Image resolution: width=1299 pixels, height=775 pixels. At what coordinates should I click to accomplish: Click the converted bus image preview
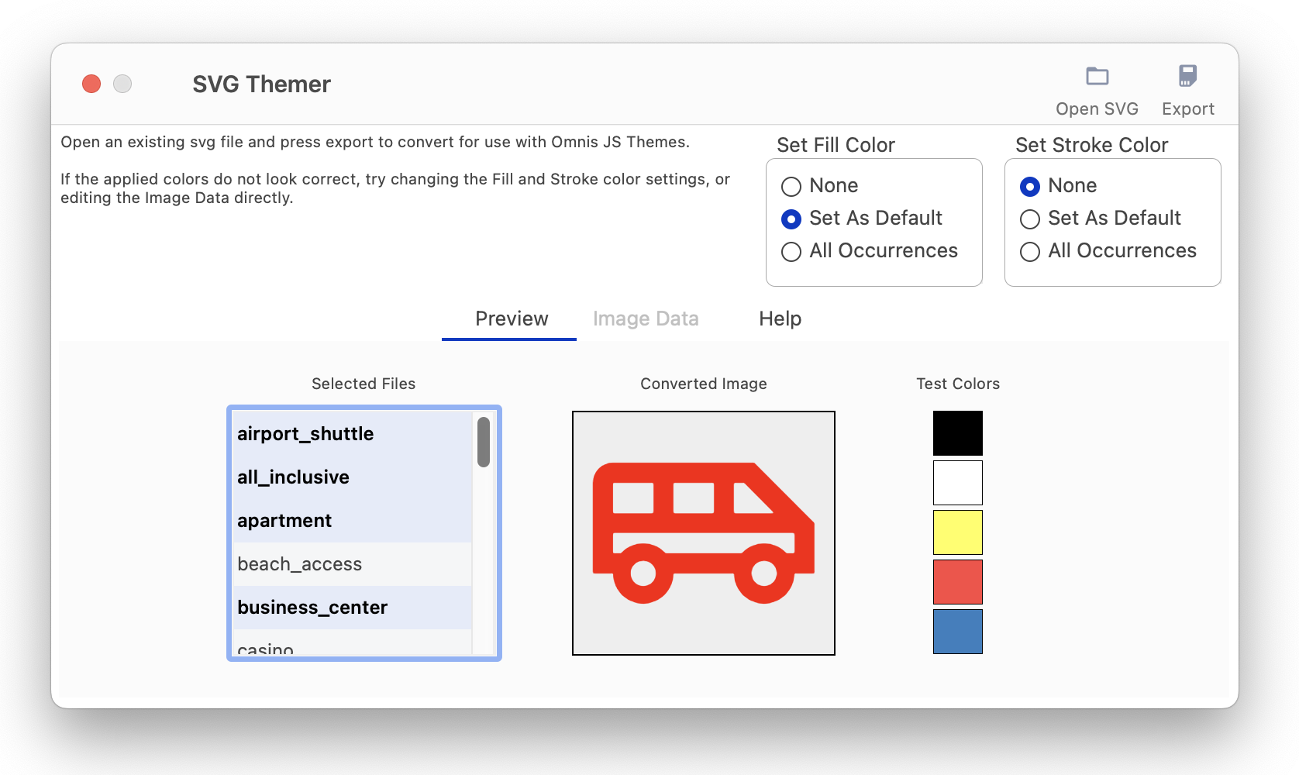tap(703, 533)
